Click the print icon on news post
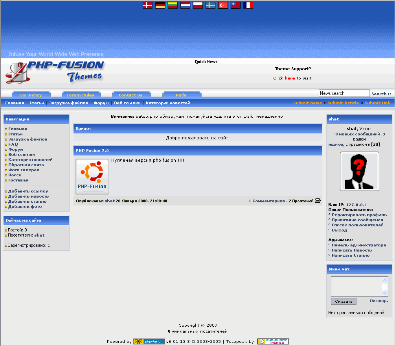395x346 pixels. 318,201
